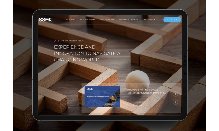Switch language using the ID selector
The height and width of the screenshot is (131, 219).
(x=157, y=20)
